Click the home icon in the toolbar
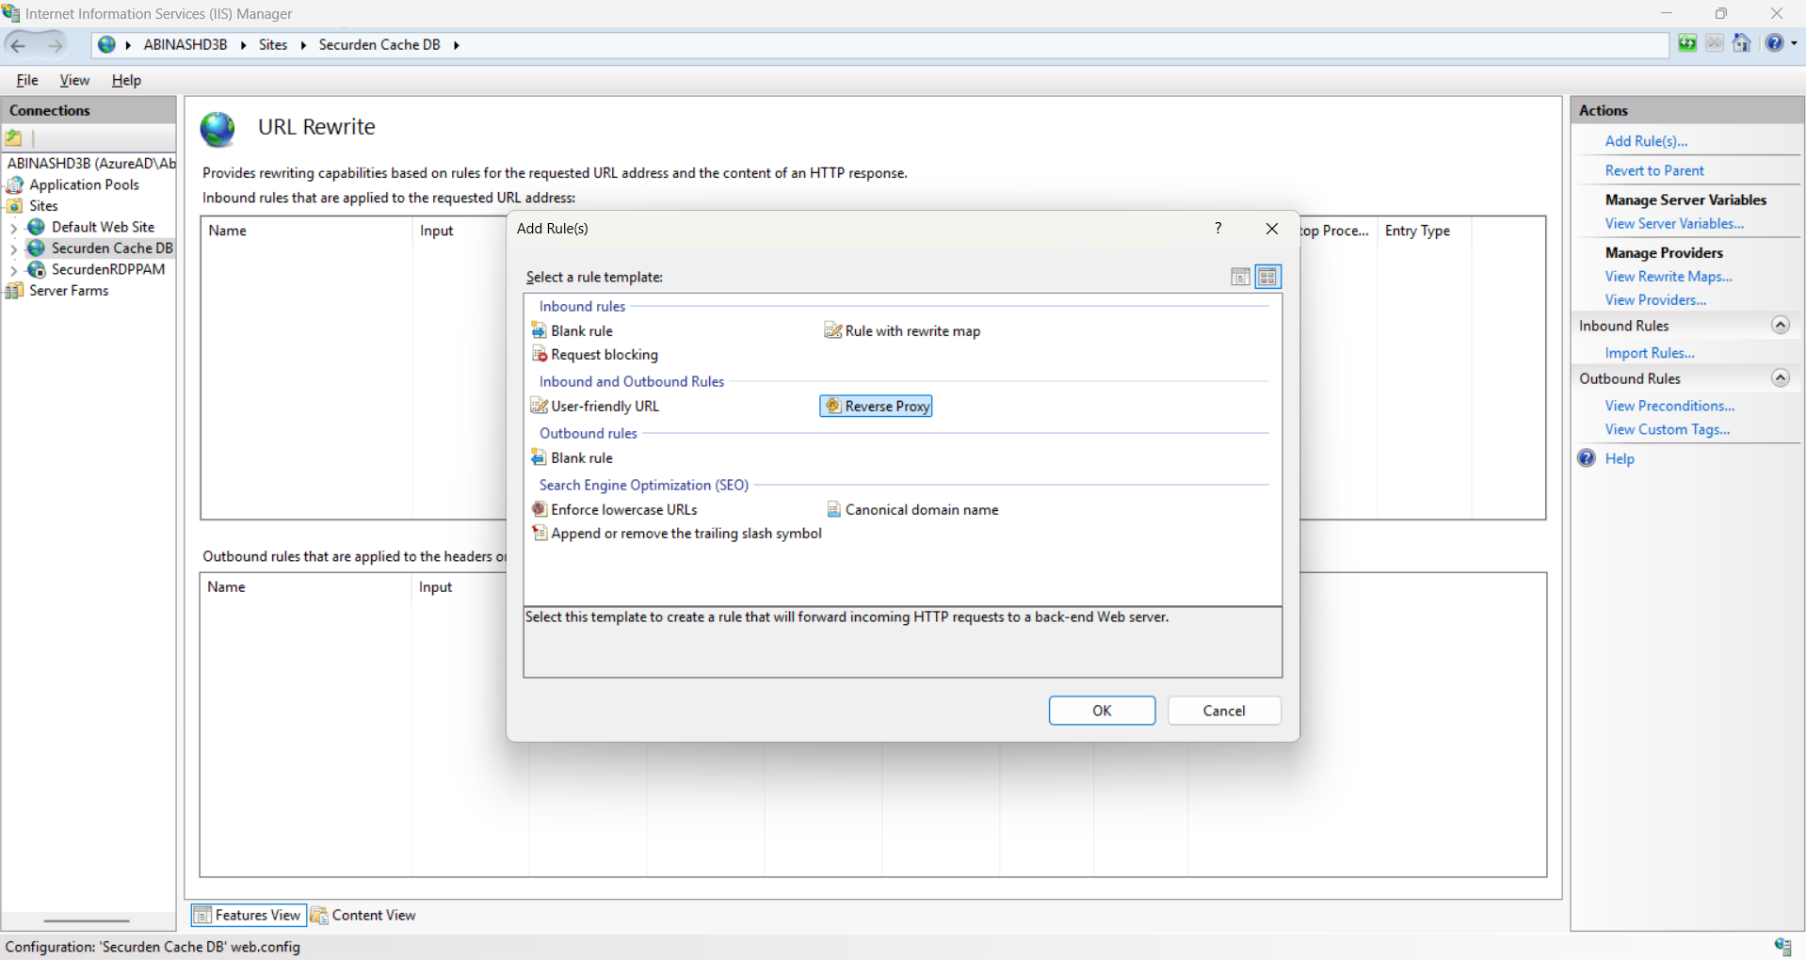 [x=1742, y=43]
